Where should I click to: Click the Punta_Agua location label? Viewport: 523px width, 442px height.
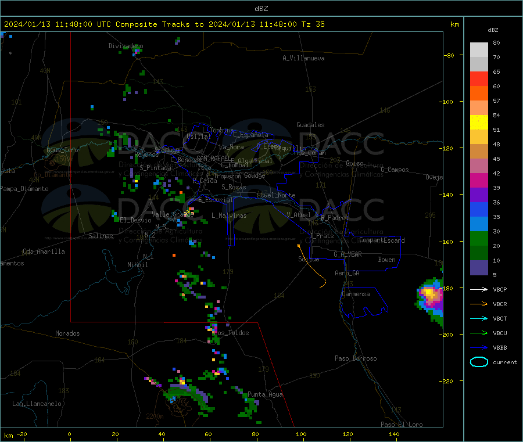click(x=265, y=394)
